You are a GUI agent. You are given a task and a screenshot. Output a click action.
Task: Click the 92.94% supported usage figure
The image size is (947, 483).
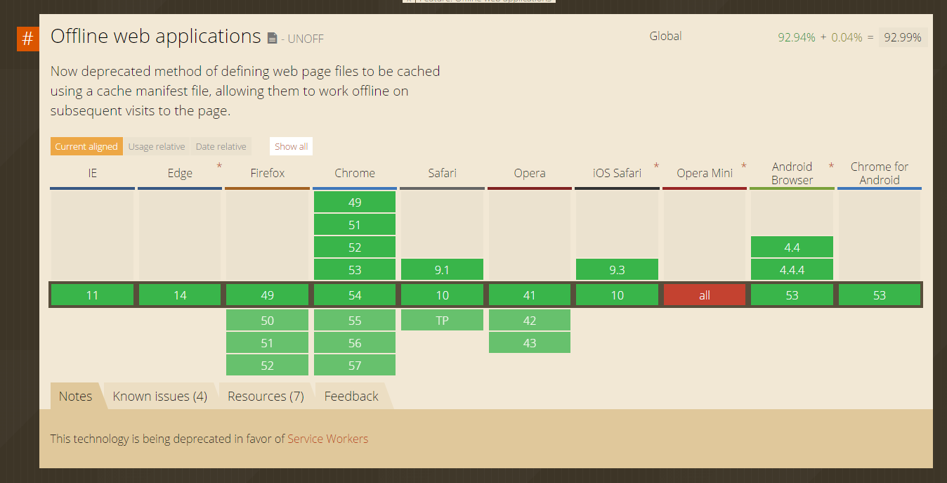(x=797, y=37)
